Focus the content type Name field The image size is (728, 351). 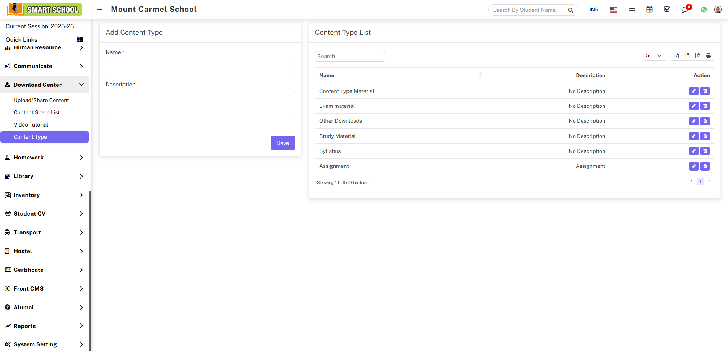[200, 66]
